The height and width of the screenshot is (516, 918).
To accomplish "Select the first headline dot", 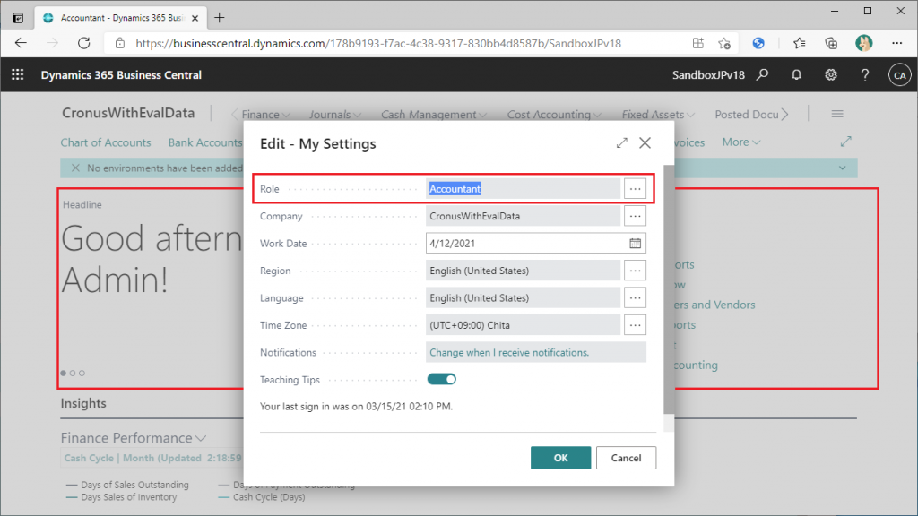I will tap(64, 374).
